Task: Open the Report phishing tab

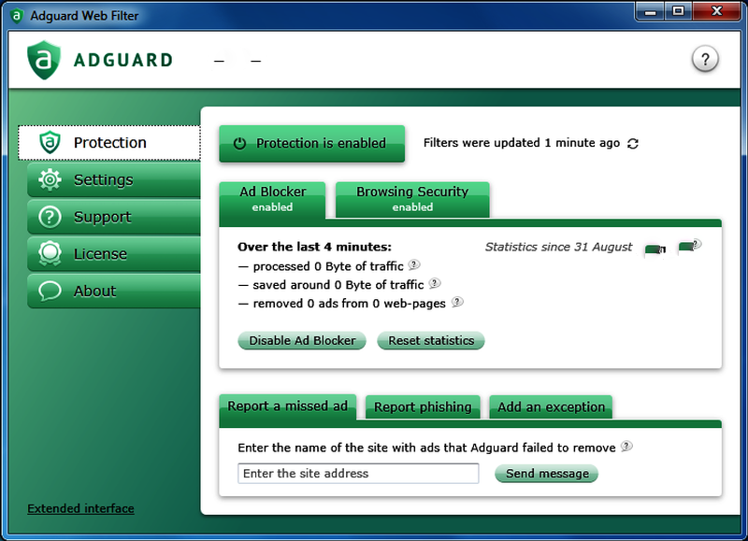Action: [423, 407]
